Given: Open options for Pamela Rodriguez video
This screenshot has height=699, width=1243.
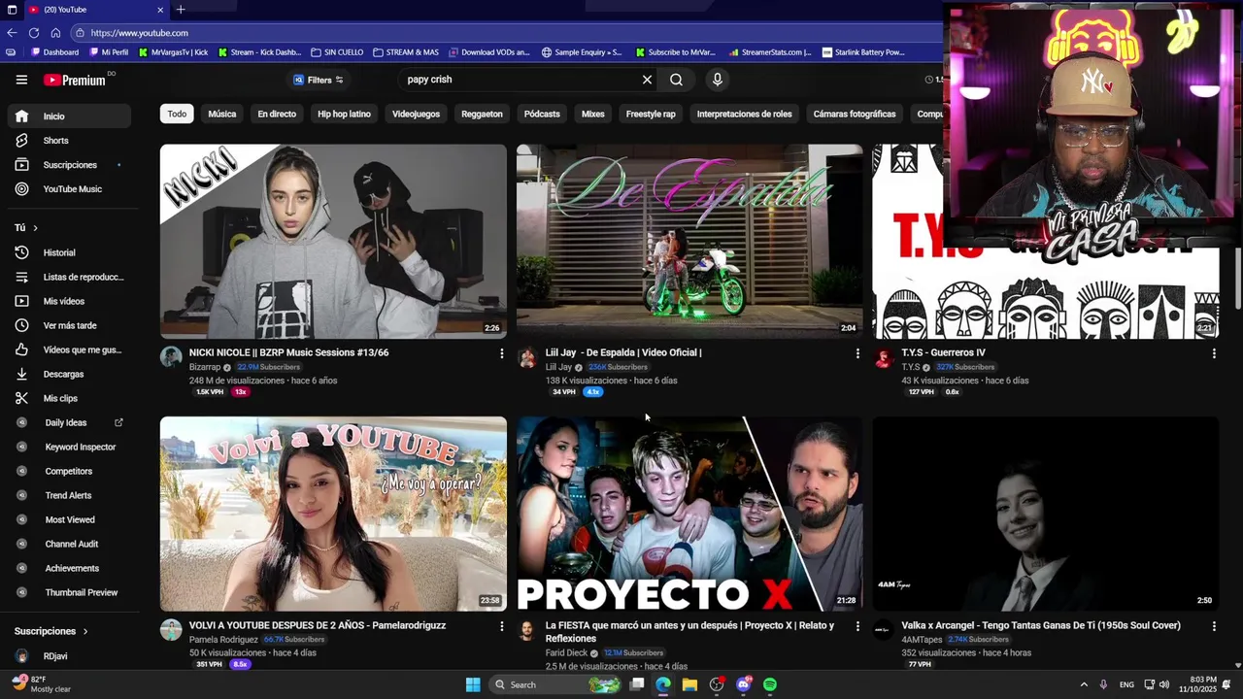Looking at the screenshot, I should [x=501, y=626].
